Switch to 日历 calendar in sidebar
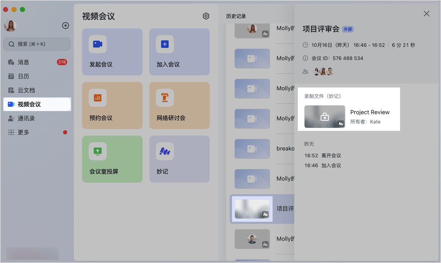441x263 pixels. [x=23, y=77]
